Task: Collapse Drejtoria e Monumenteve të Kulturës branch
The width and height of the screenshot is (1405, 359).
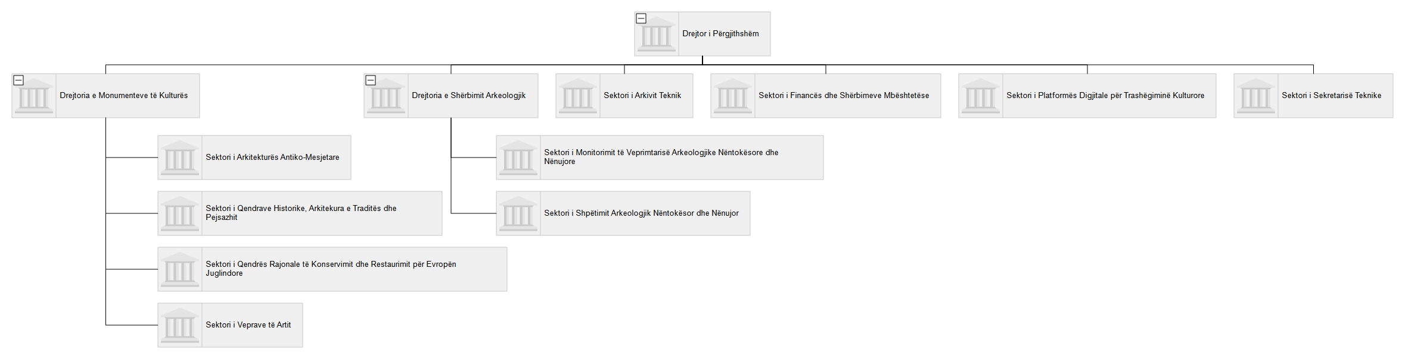Action: tap(18, 80)
